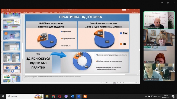The image size is (177, 99).
Task: Select highlighted slide 16 thumbnail
Action: click(x=12, y=68)
